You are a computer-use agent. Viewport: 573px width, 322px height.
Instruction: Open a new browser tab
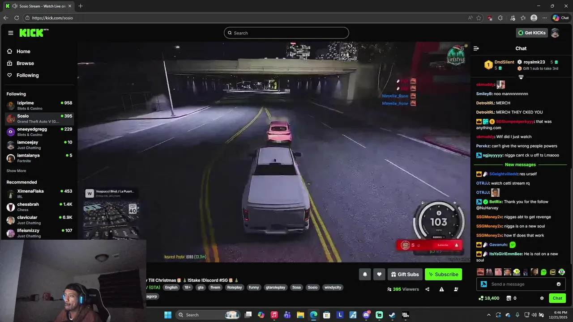81,6
